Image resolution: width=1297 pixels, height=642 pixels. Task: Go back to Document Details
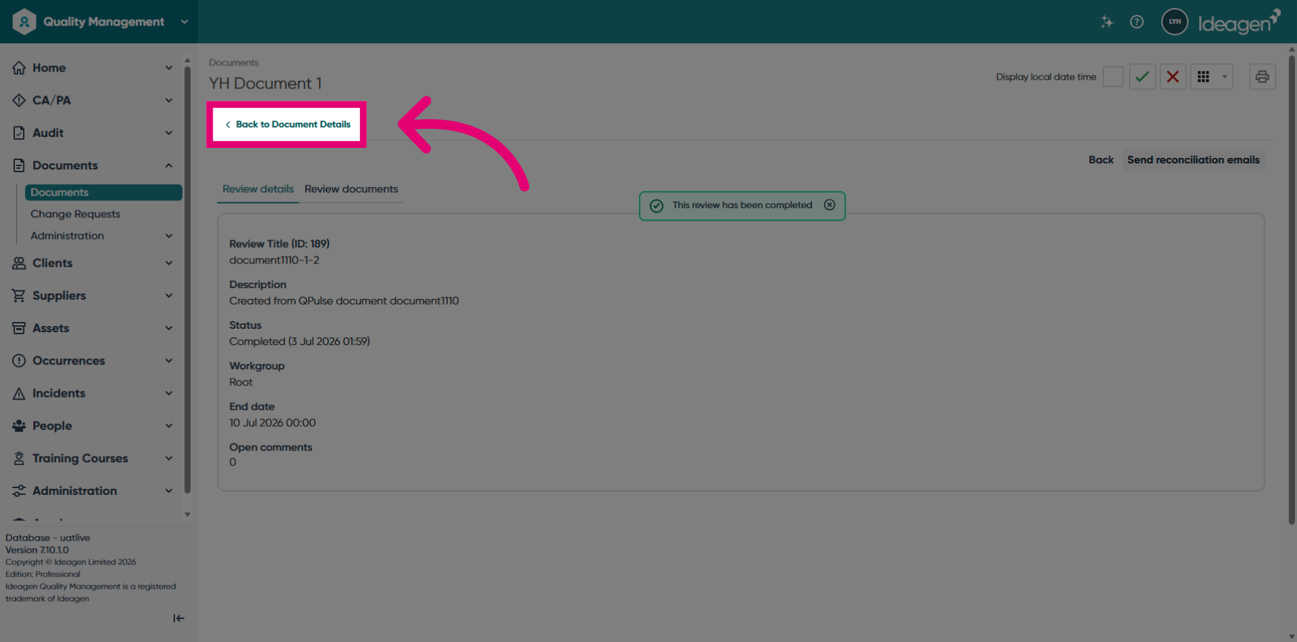[287, 124]
